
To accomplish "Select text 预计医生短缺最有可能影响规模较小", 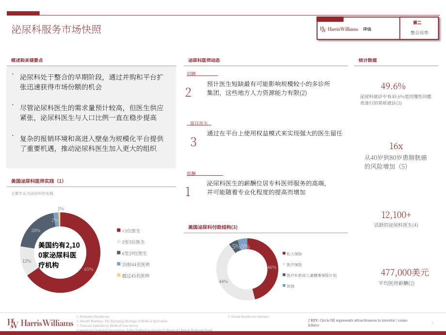I will pos(268,88).
